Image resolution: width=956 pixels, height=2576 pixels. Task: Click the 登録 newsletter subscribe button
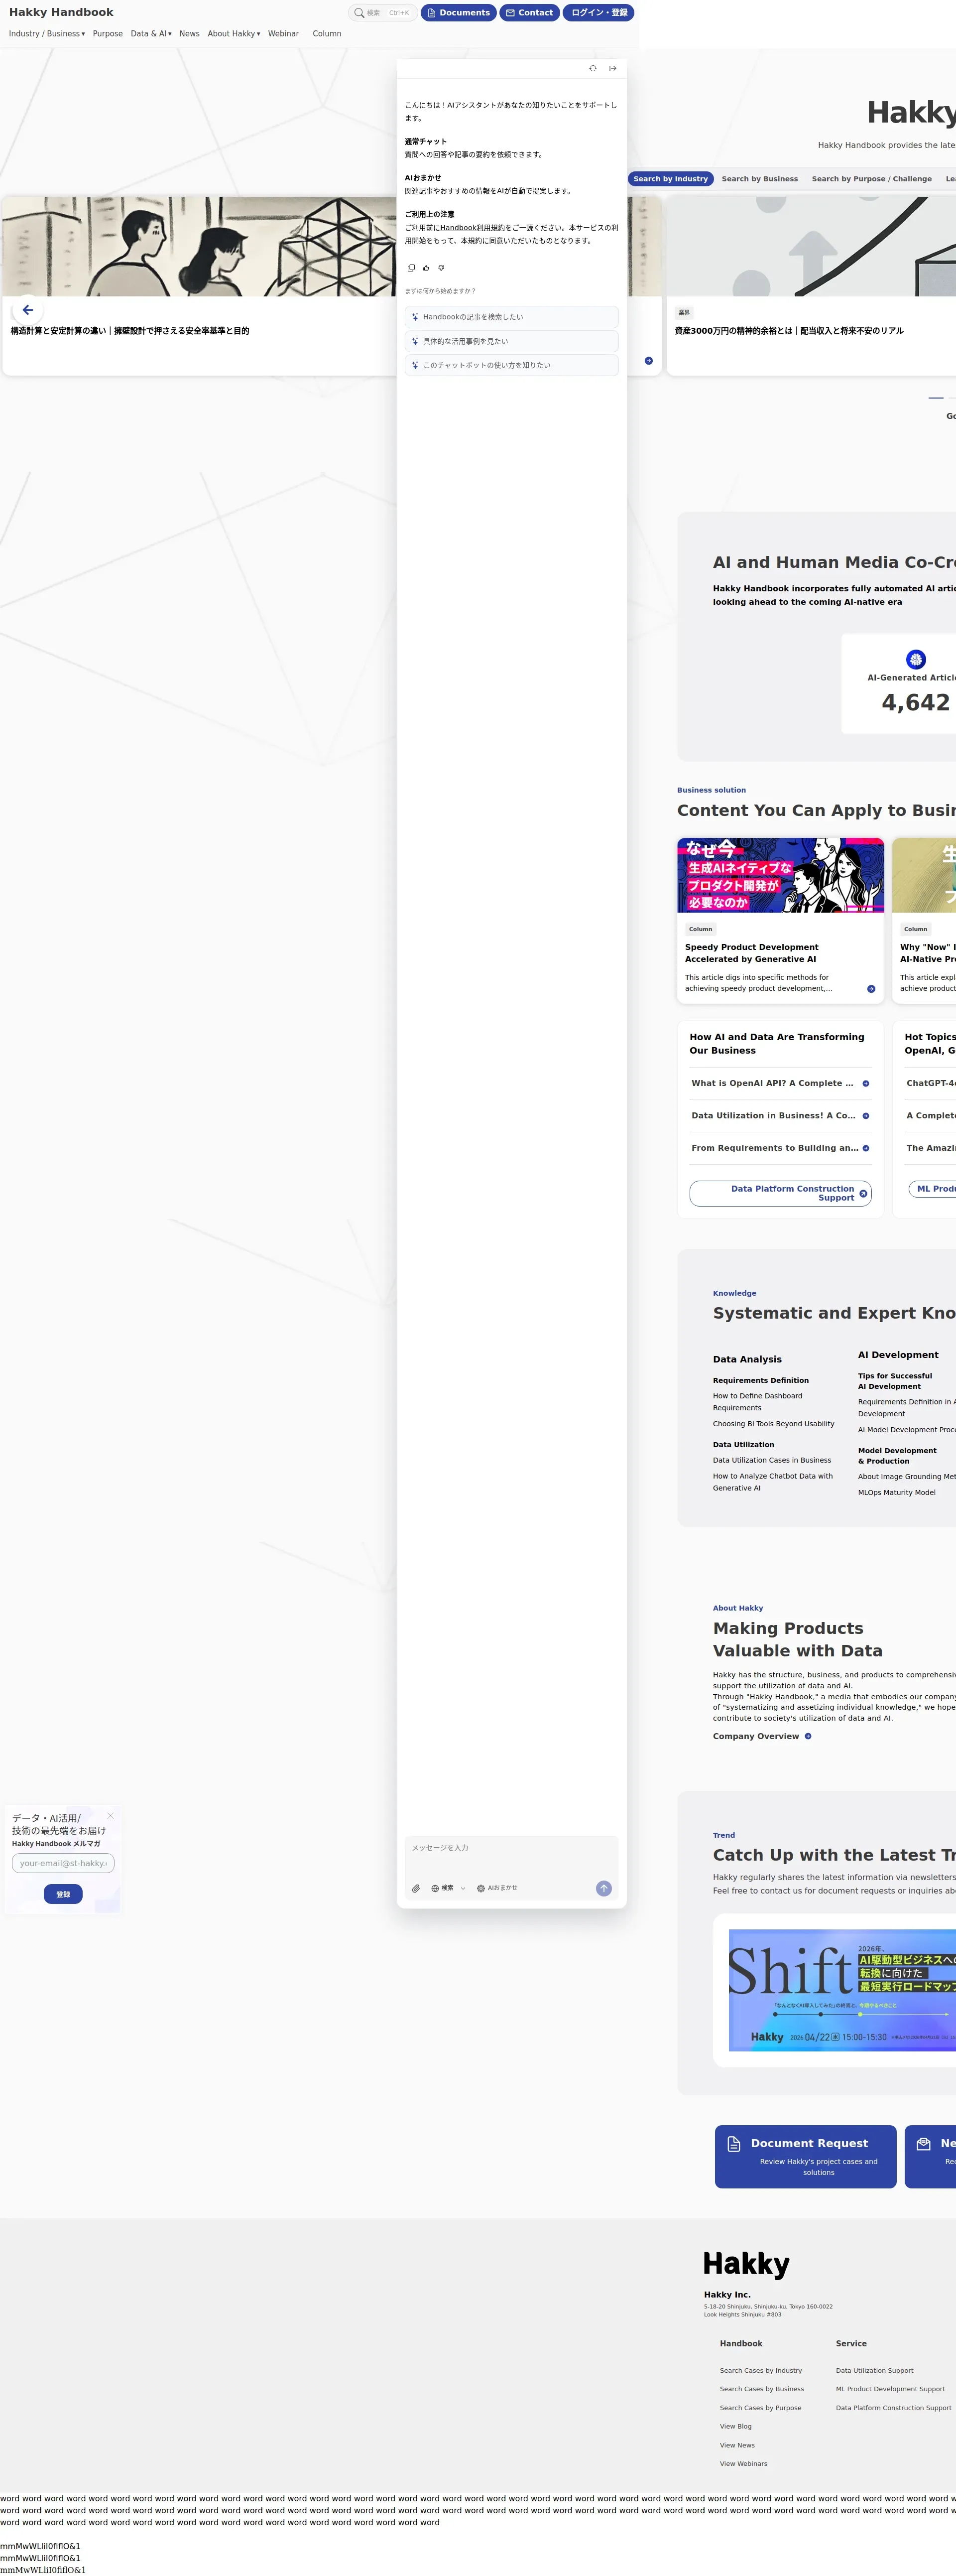click(63, 1894)
